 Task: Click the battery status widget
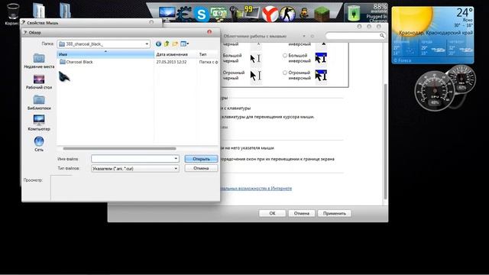[366, 13]
